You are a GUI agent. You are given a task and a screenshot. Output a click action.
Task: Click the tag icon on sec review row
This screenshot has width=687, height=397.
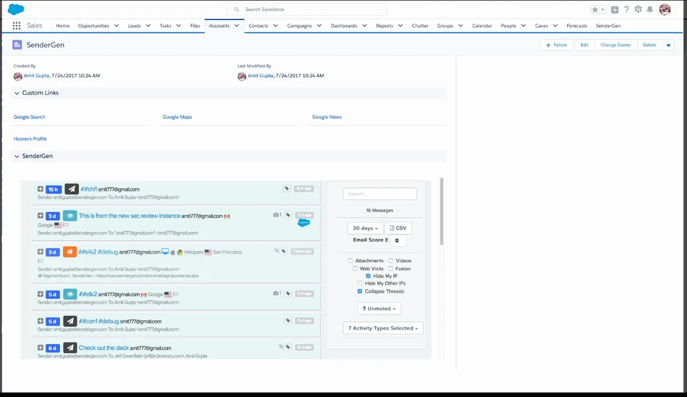point(287,215)
